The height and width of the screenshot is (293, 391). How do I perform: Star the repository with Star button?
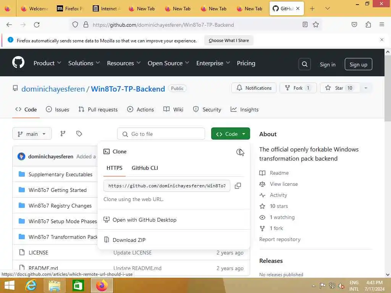tap(340, 88)
